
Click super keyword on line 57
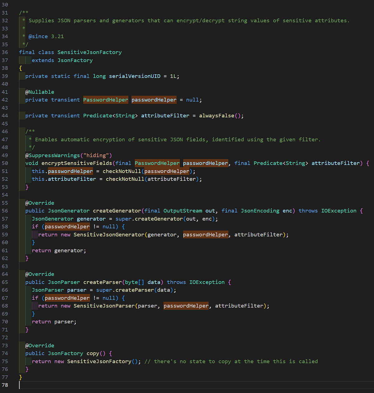[x=123, y=219]
